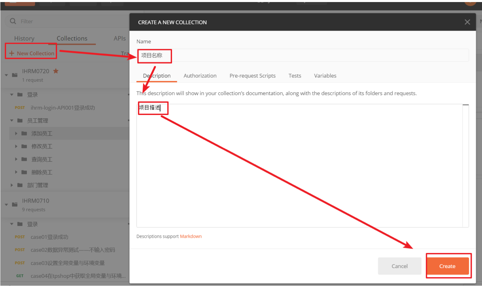This screenshot has height=286, width=482.
Task: Switch to the Tests tab
Action: click(295, 76)
